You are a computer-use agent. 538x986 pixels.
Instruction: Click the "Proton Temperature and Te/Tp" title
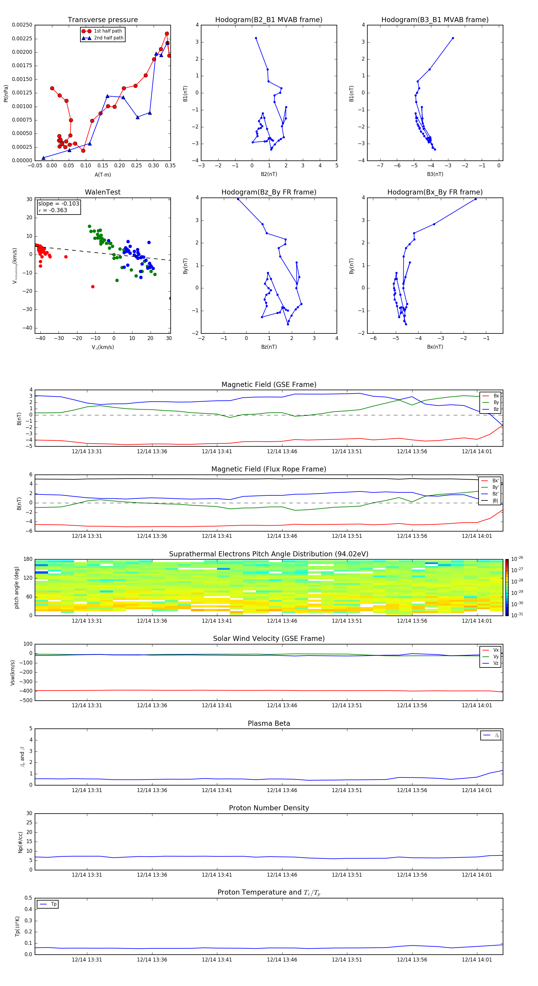point(269,892)
